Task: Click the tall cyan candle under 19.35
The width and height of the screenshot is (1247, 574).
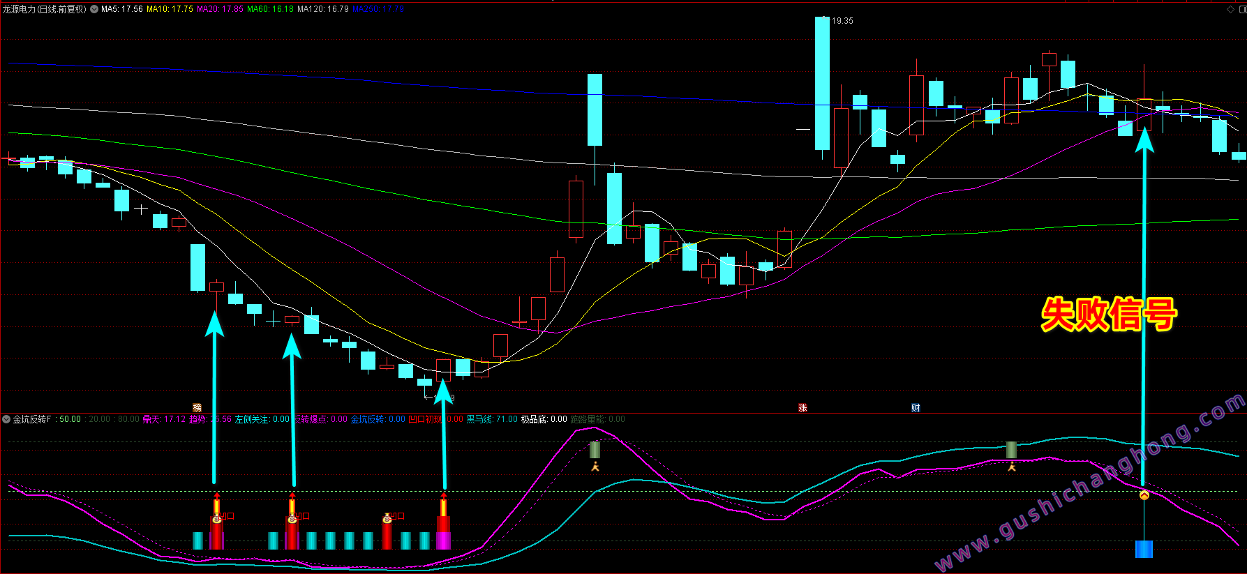Action: tap(822, 84)
